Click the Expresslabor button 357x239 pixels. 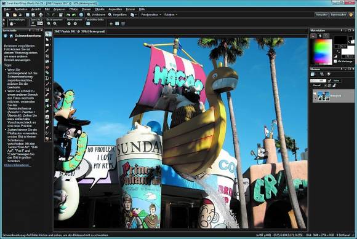pos(339,15)
